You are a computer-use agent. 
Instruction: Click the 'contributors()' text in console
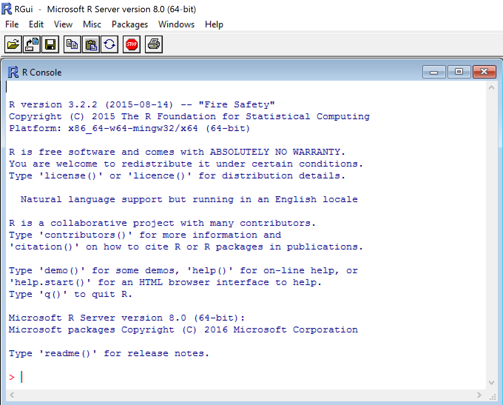(x=86, y=235)
